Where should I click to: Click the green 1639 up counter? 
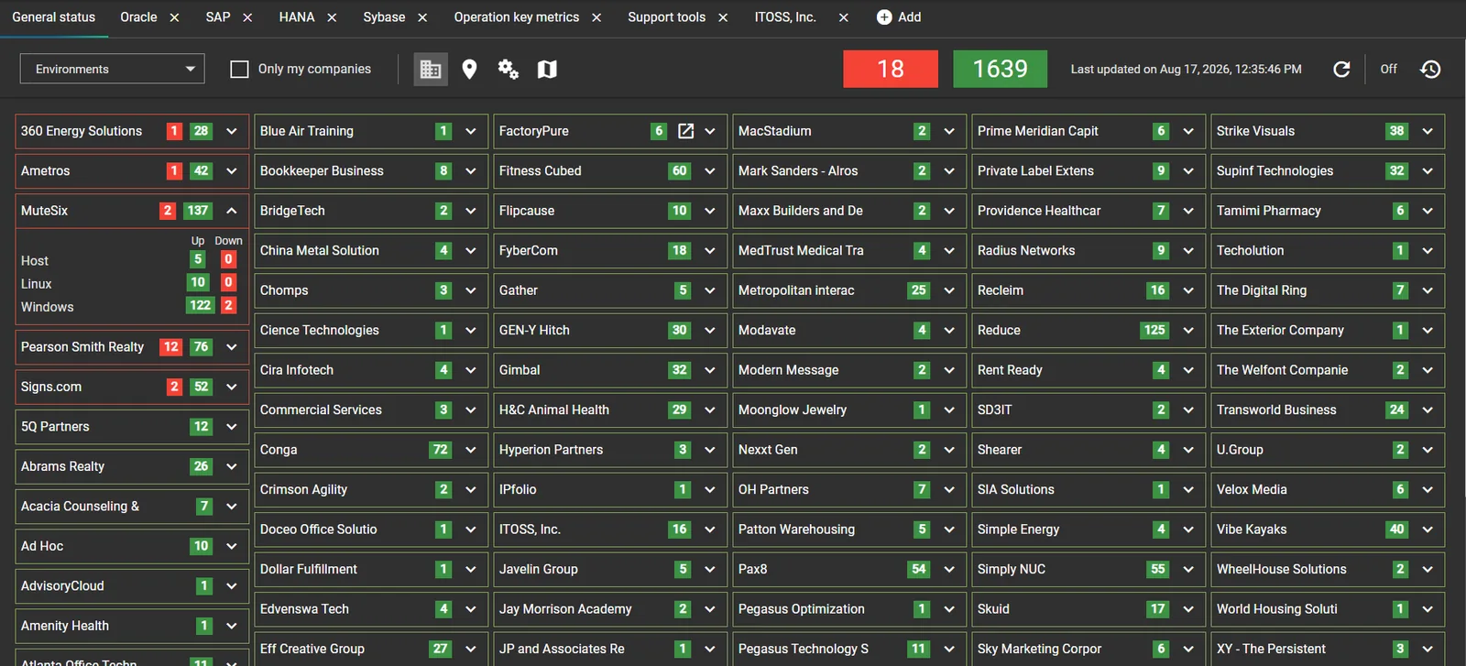coord(1000,69)
